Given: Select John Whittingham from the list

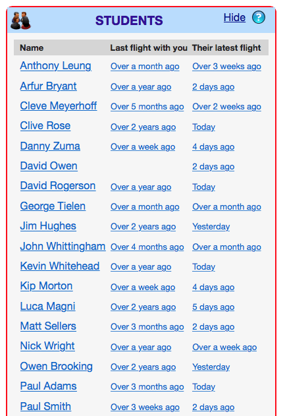Looking at the screenshot, I should tap(63, 246).
